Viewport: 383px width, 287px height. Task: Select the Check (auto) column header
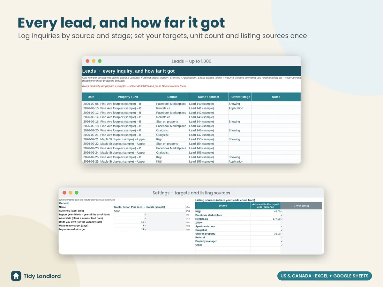[x=301, y=206]
